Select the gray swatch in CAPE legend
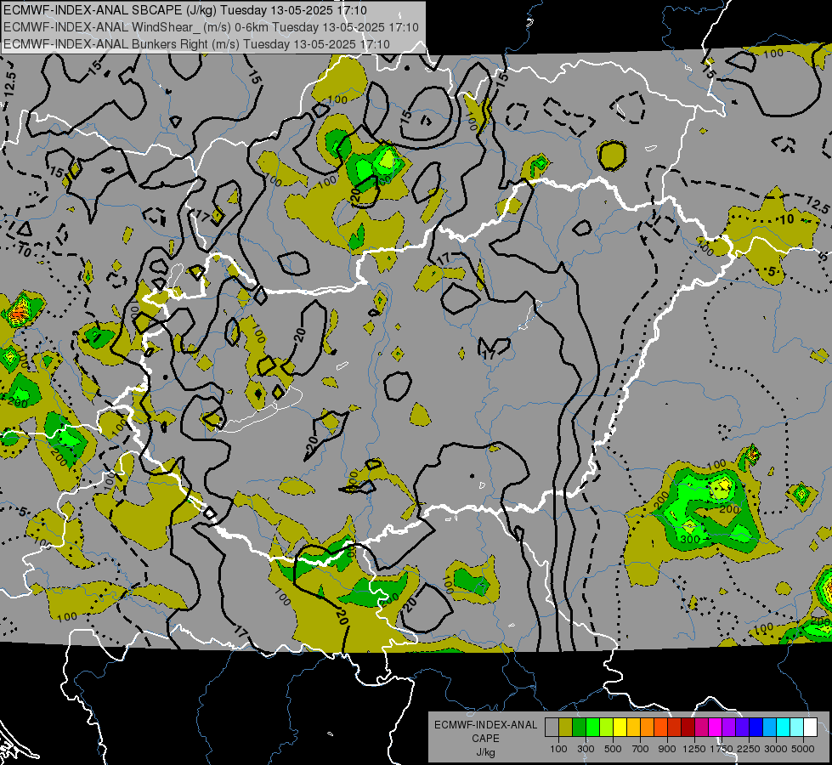 click(552, 728)
